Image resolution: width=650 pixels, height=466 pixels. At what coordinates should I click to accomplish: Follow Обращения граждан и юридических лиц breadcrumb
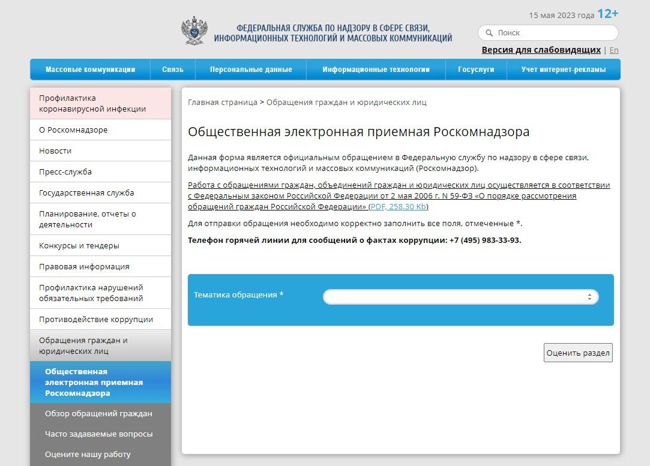pyautogui.click(x=346, y=103)
